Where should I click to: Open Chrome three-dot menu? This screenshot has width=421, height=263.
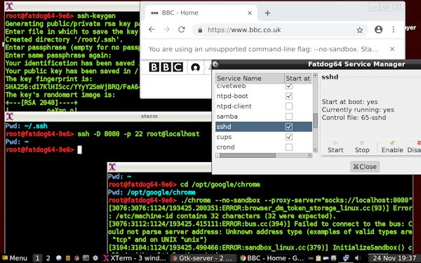394,29
